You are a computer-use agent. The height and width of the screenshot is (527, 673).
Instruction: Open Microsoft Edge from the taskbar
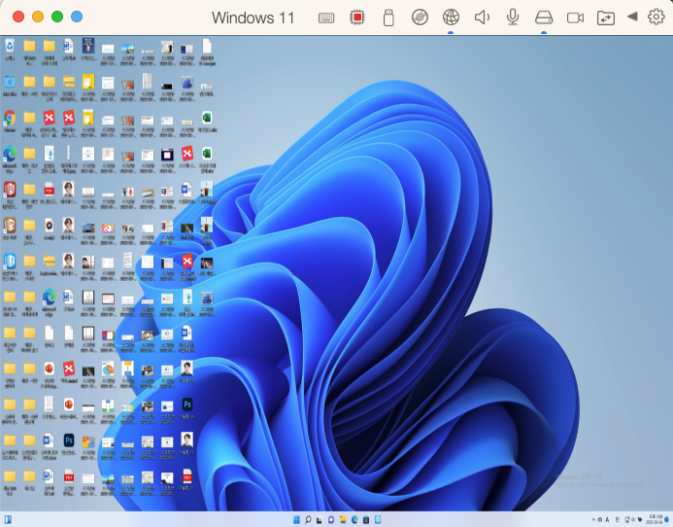354,519
